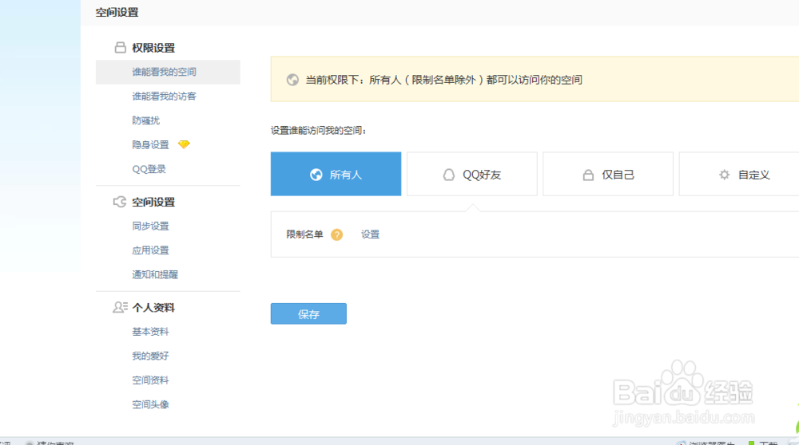Screen dimensions: 799x445
Task: Open 谁能看我的空间 settings page
Action: (x=168, y=72)
